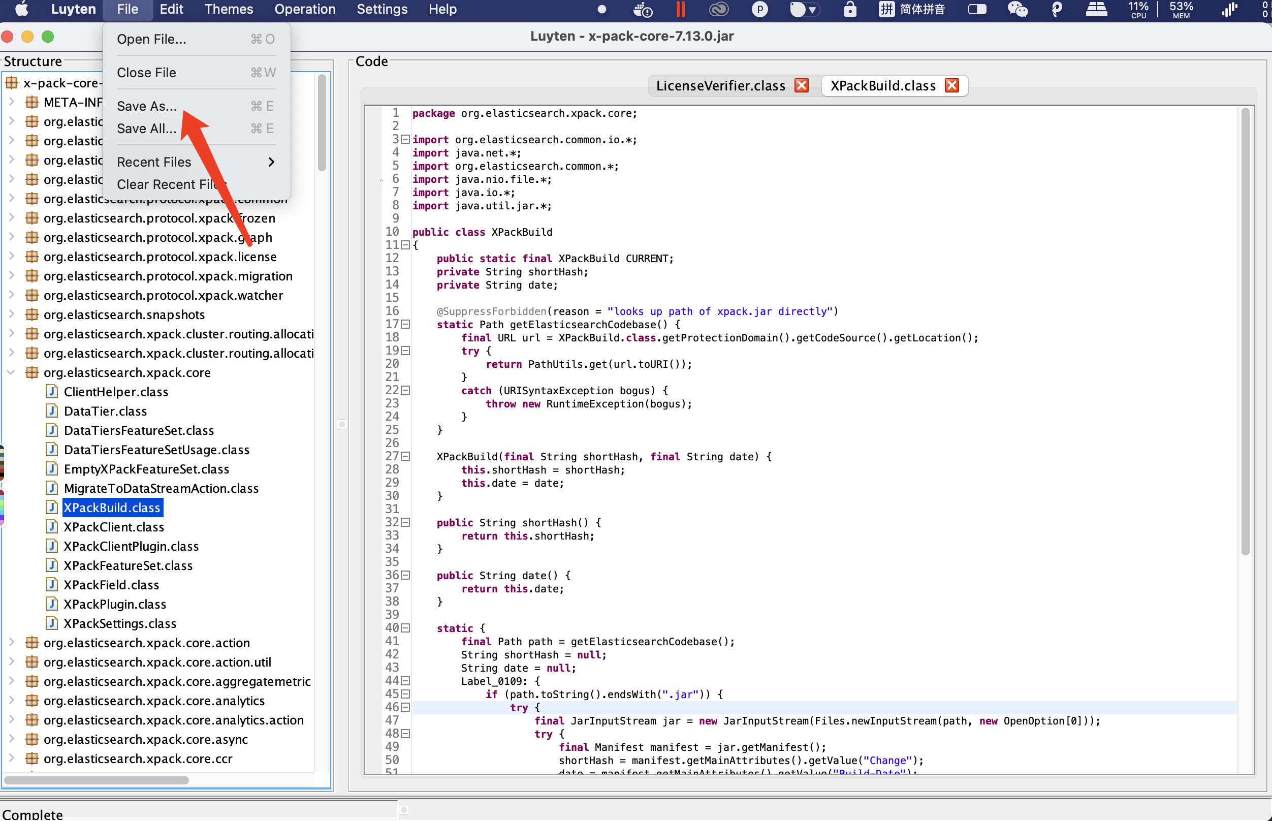
Task: Expand org.elasticsearch.protocol.xpack.migration package
Action: coord(11,275)
